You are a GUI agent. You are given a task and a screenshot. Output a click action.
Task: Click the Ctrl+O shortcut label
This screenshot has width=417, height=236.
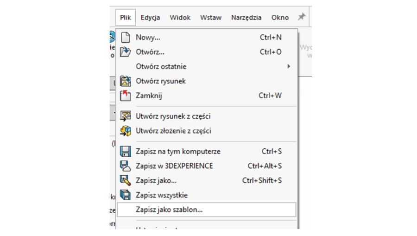271,52
